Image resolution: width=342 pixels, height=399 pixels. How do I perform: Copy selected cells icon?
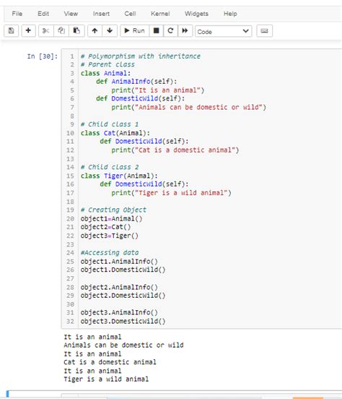61,31
